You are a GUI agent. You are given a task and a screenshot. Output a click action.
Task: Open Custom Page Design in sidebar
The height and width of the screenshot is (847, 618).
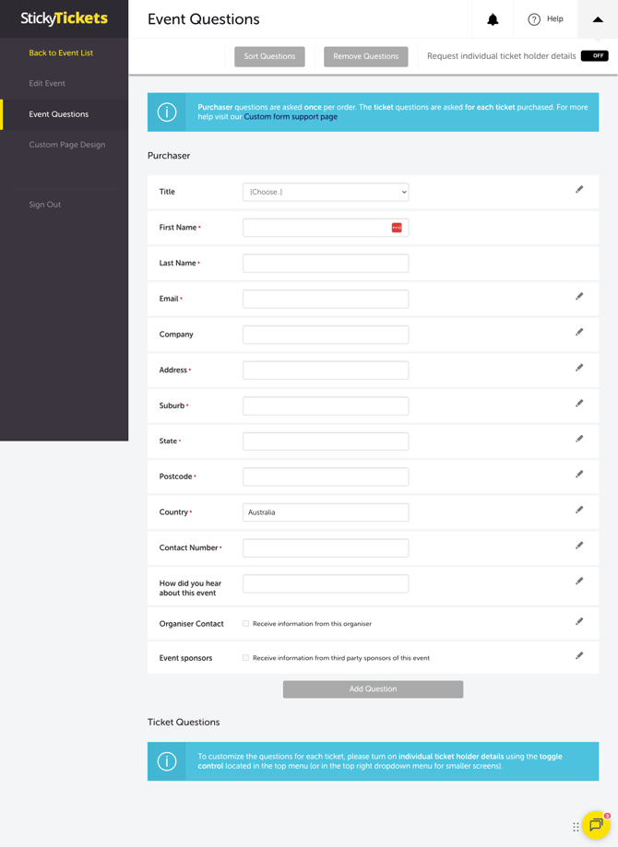click(x=67, y=145)
